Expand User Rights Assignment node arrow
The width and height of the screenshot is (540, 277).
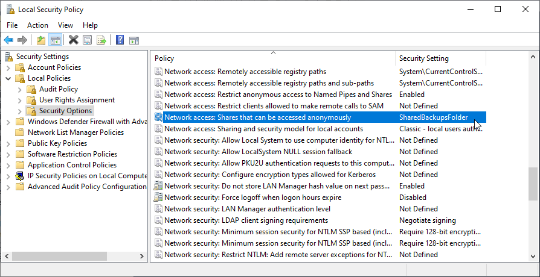coord(20,100)
